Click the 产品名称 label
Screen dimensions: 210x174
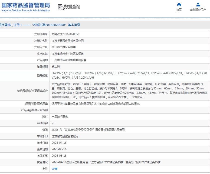tap(42, 60)
